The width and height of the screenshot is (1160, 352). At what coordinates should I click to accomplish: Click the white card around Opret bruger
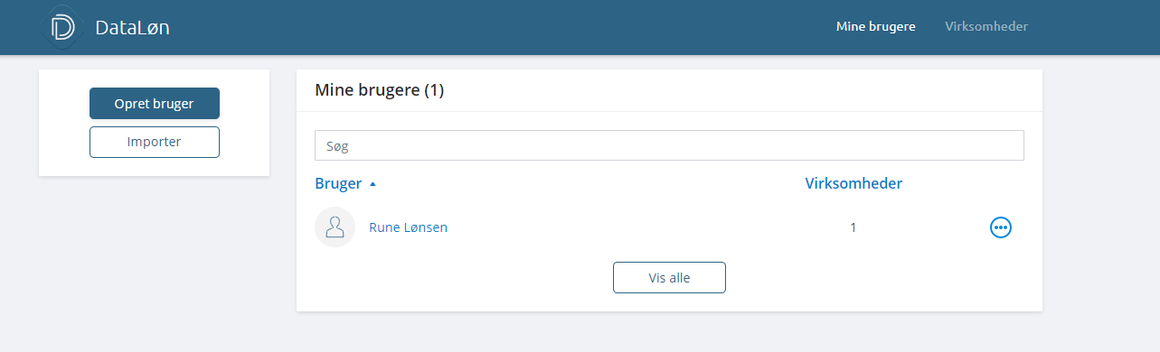155,123
